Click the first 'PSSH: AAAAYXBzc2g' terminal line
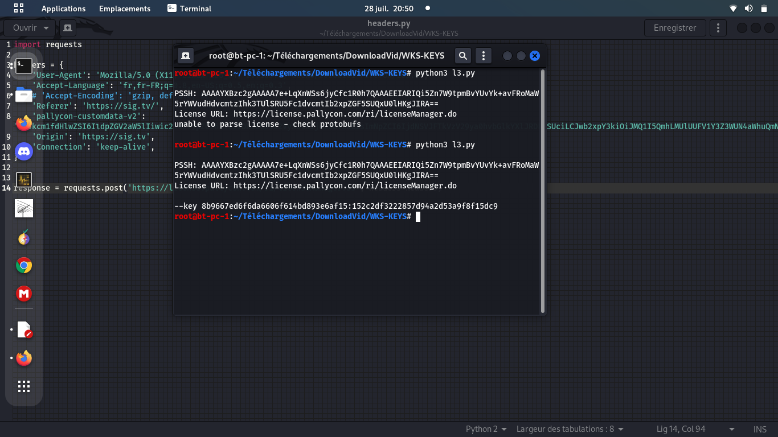 357,93
